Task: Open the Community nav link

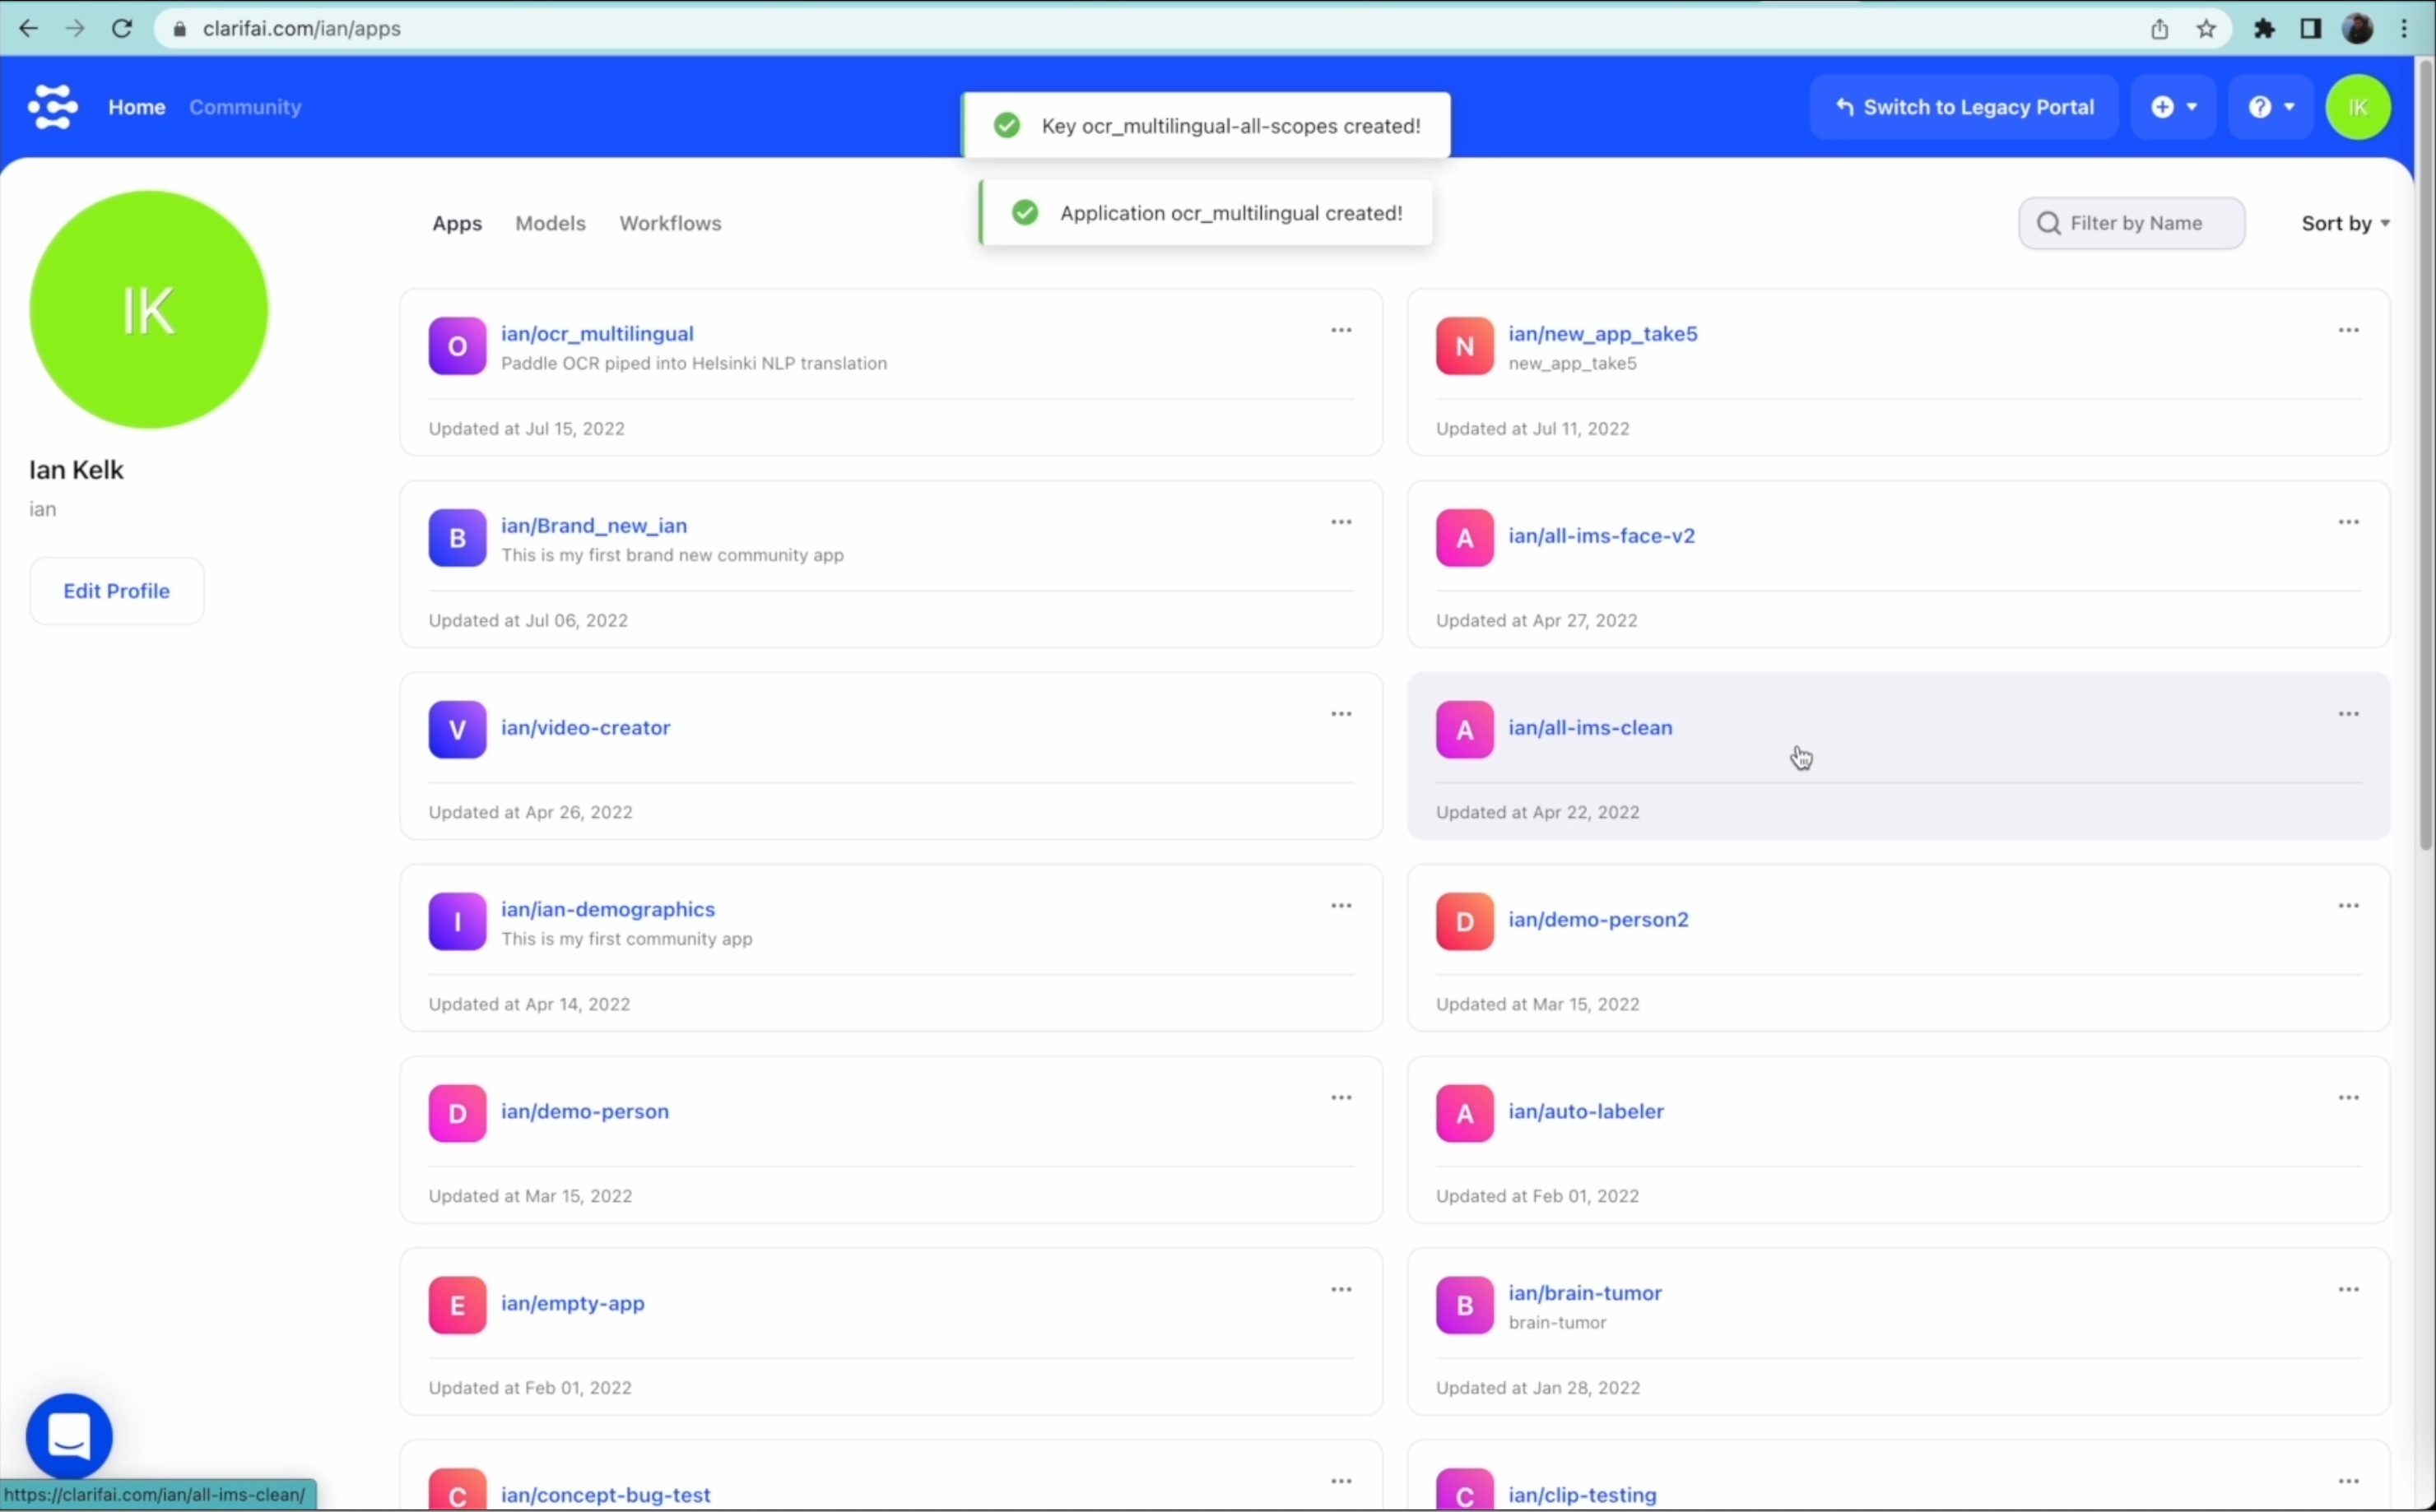Action: [245, 107]
